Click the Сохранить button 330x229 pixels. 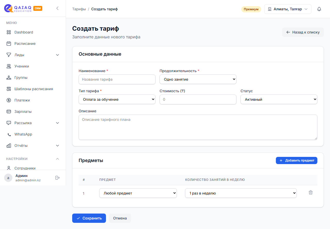[89, 218]
